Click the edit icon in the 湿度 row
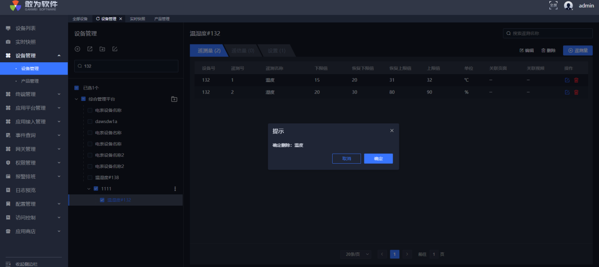 567,92
